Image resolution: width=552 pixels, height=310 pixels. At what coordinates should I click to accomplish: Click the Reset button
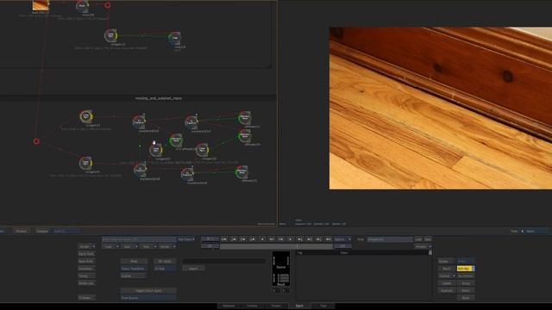[466, 298]
